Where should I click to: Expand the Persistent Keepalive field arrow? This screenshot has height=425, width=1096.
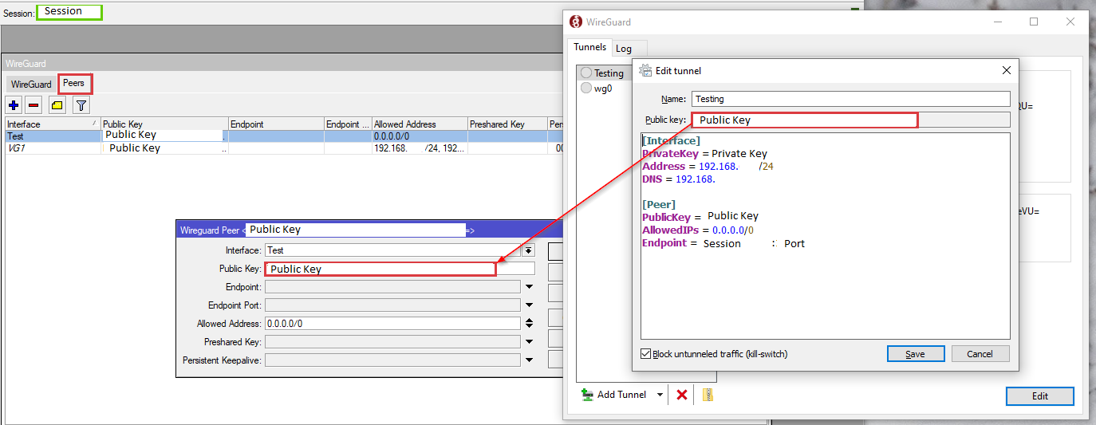[529, 360]
